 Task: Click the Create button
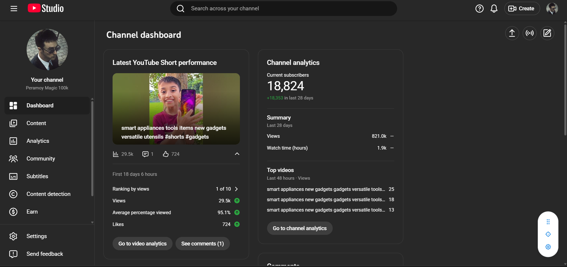point(522,9)
